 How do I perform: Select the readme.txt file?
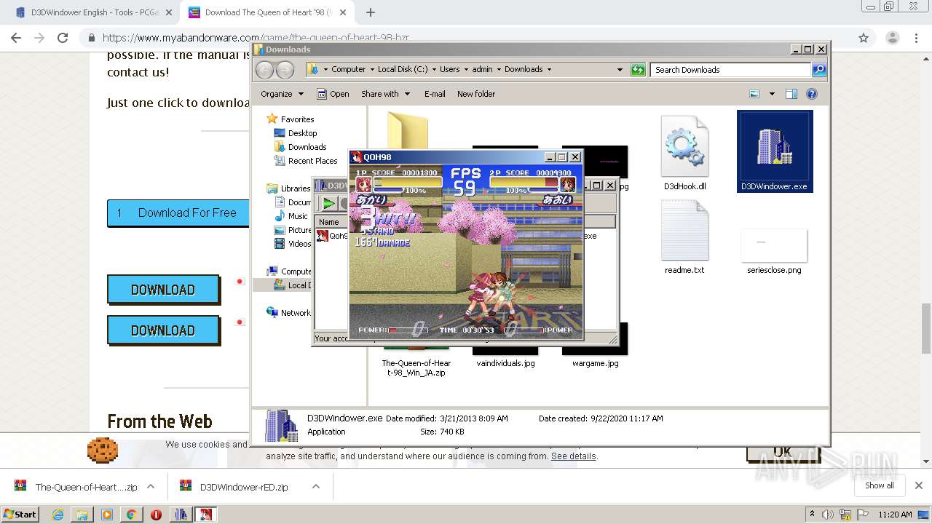pyautogui.click(x=684, y=237)
